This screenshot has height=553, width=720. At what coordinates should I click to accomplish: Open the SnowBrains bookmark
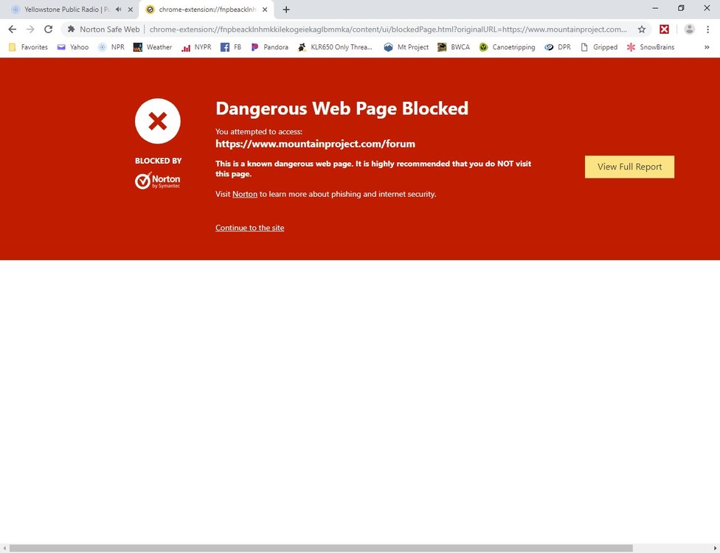tap(650, 46)
